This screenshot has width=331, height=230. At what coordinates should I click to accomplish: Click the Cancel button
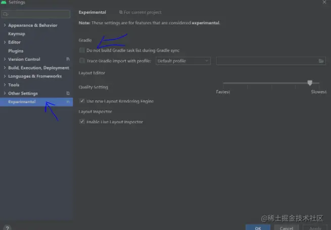tap(287, 228)
